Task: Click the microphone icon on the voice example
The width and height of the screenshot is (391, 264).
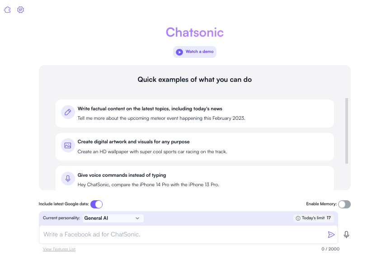Action: 68,178
